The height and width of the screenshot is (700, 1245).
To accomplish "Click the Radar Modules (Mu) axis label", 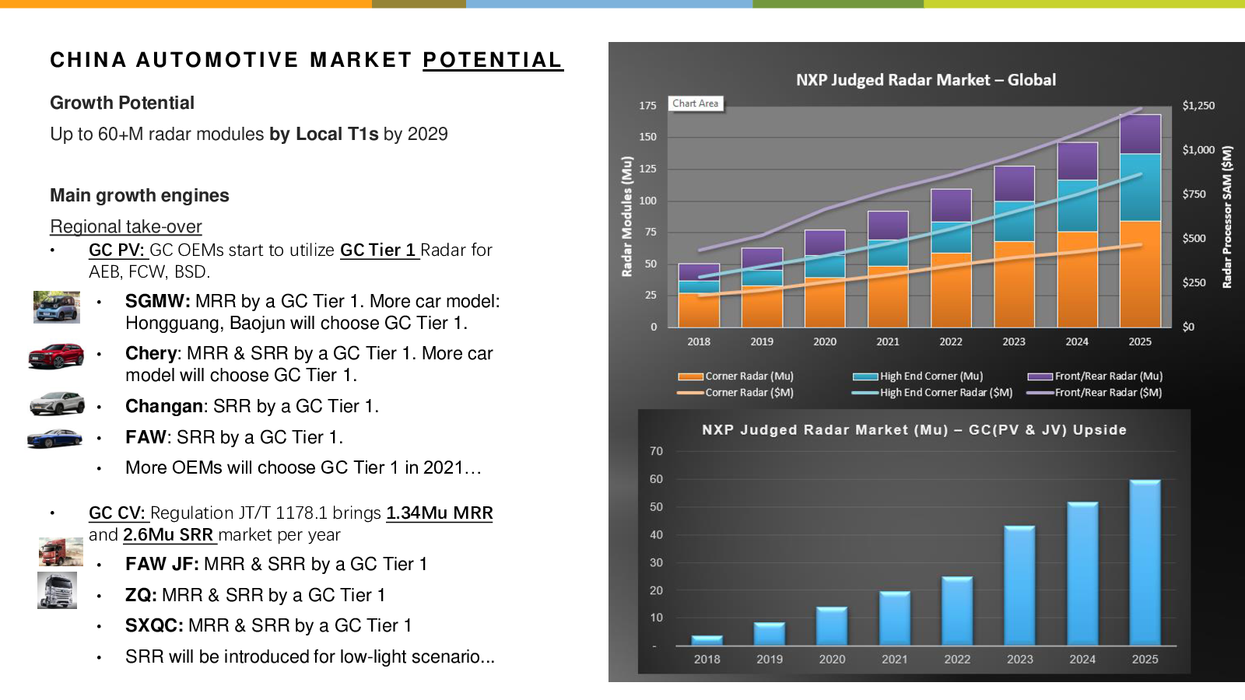I will (x=626, y=216).
